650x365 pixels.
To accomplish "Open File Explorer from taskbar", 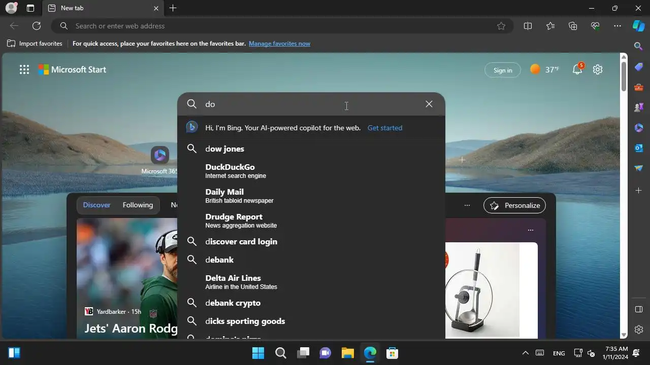I will tap(347, 353).
